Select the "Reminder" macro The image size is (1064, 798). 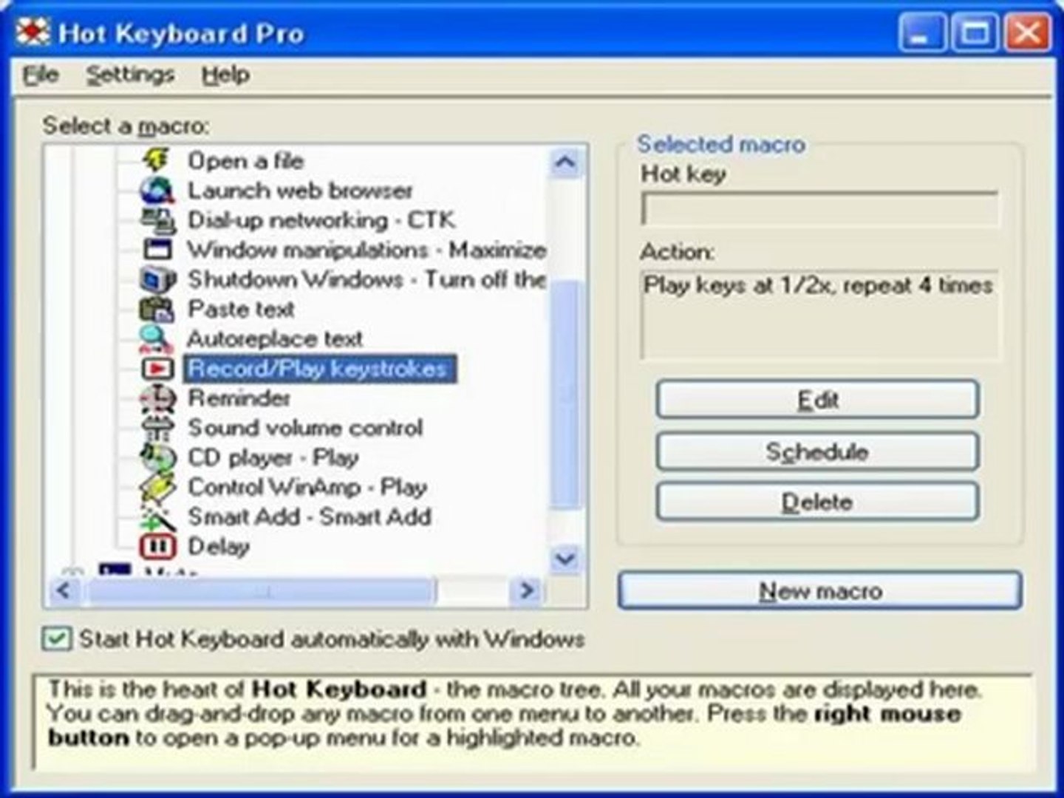click(239, 398)
